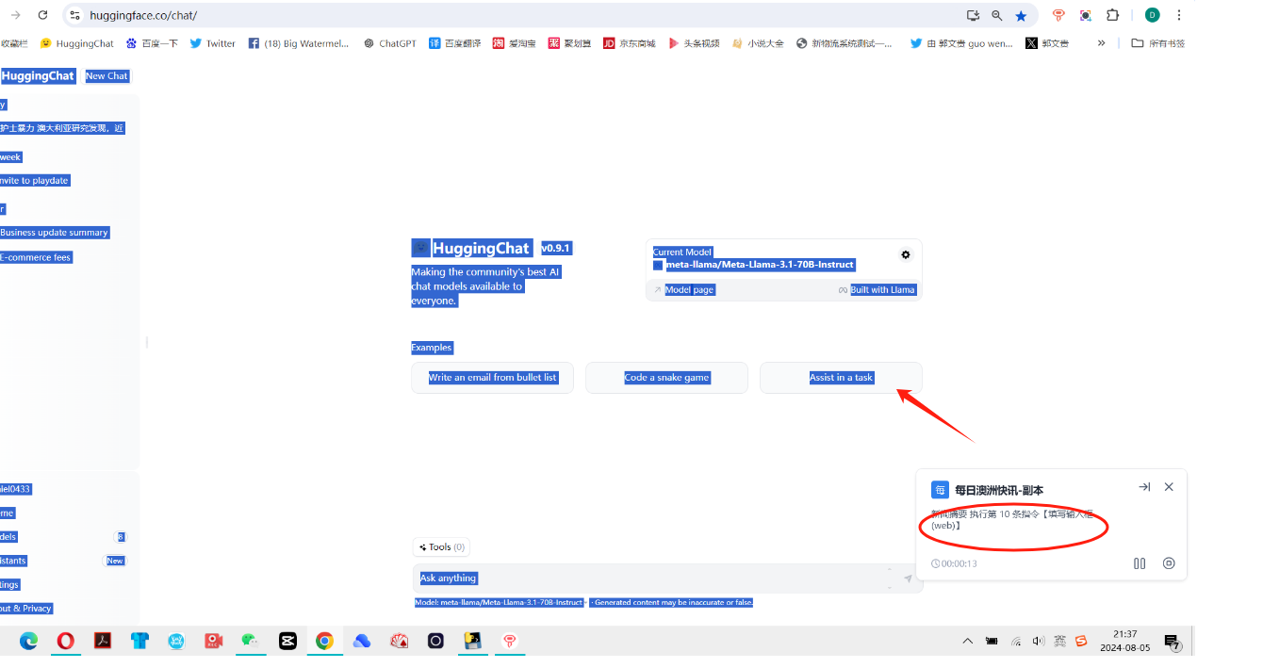Dock the automation popup with arrow icon
The width and height of the screenshot is (1263, 668).
tap(1144, 487)
